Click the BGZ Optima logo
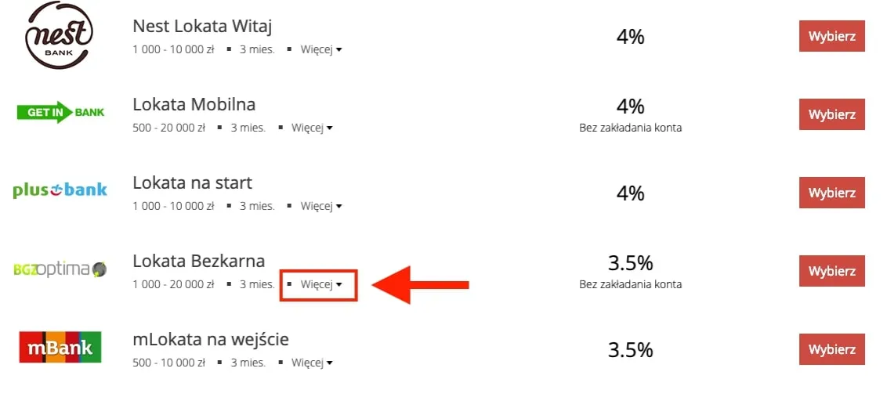The height and width of the screenshot is (408, 887). [60, 269]
